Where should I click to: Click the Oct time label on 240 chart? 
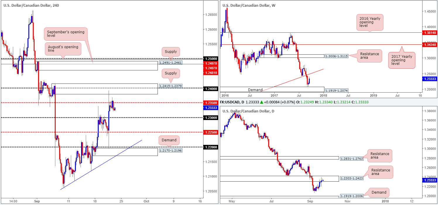click(x=147, y=201)
